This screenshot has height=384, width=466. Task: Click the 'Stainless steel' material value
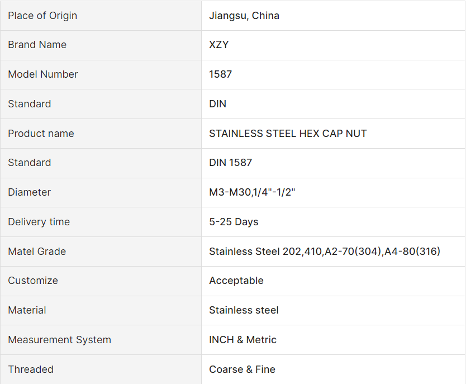[x=244, y=310]
